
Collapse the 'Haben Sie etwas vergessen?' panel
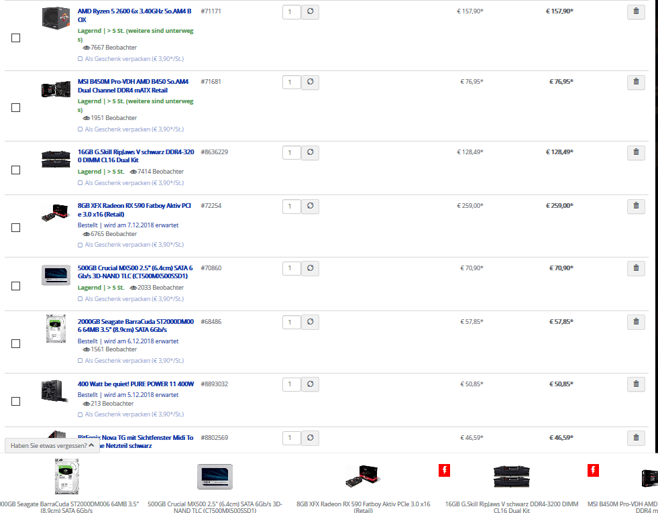pos(52,445)
